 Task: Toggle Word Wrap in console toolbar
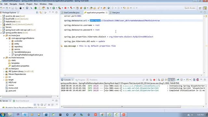point(166,80)
